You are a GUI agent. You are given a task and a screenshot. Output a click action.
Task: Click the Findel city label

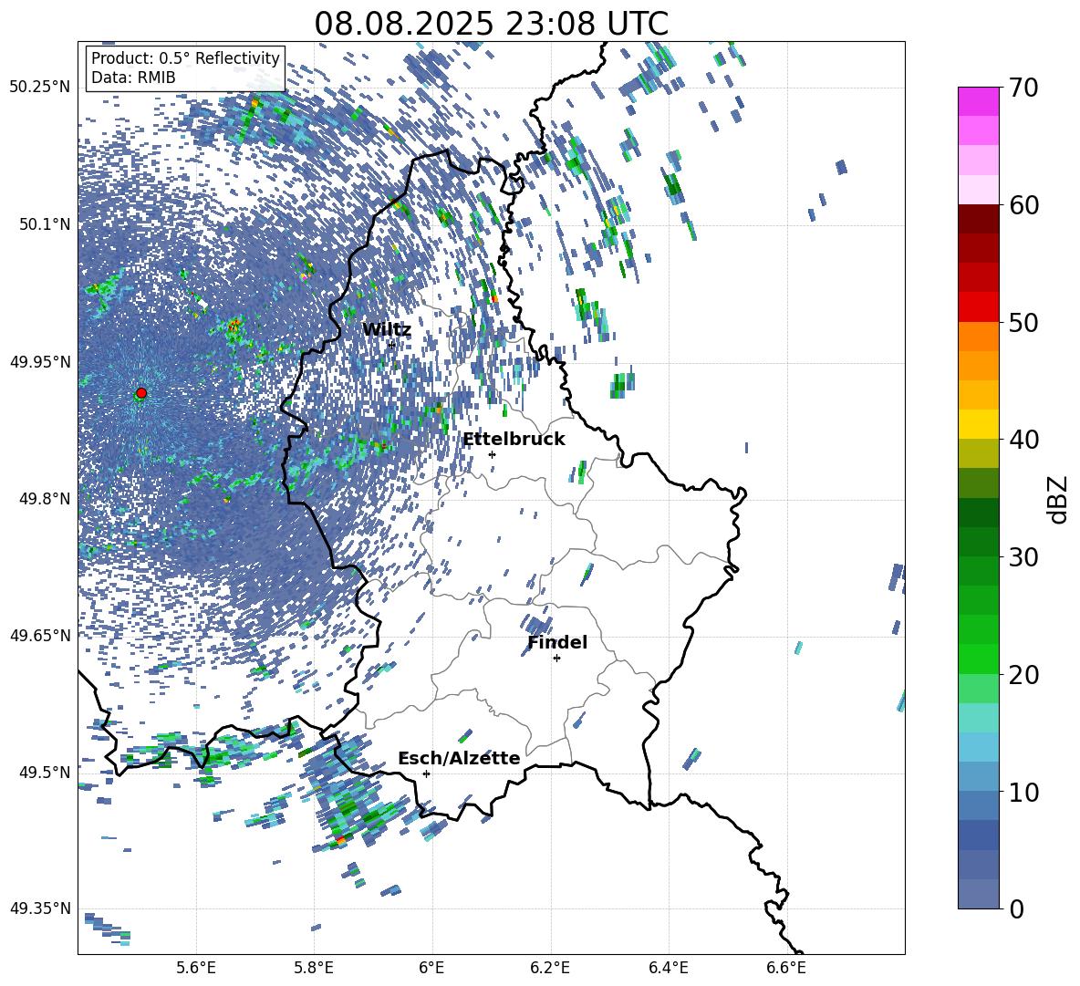tap(557, 642)
